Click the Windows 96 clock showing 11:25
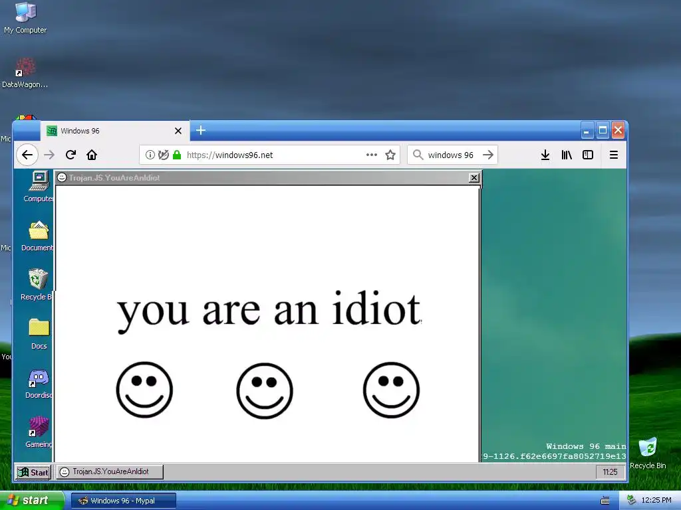Screen dimensions: 681x510 click(610, 472)
